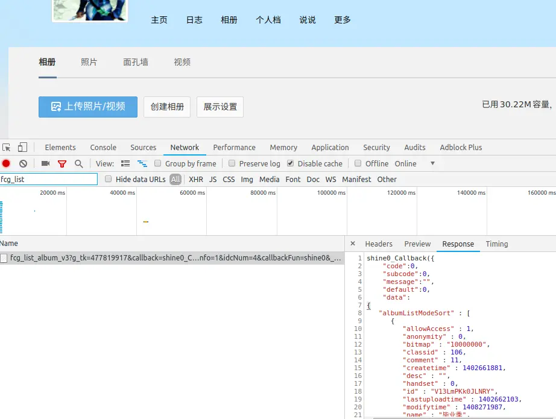
Task: Switch to 照片 photos tab
Action: click(89, 62)
